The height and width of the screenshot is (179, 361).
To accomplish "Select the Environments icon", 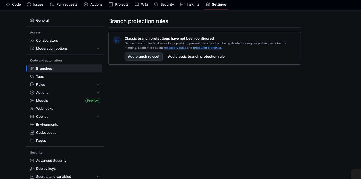I will point(32,124).
